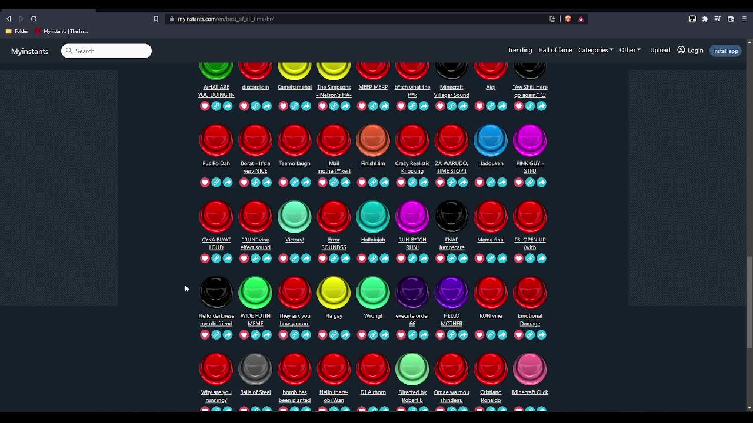
Task: Favorite the Emotional Damage sound
Action: 519,335
